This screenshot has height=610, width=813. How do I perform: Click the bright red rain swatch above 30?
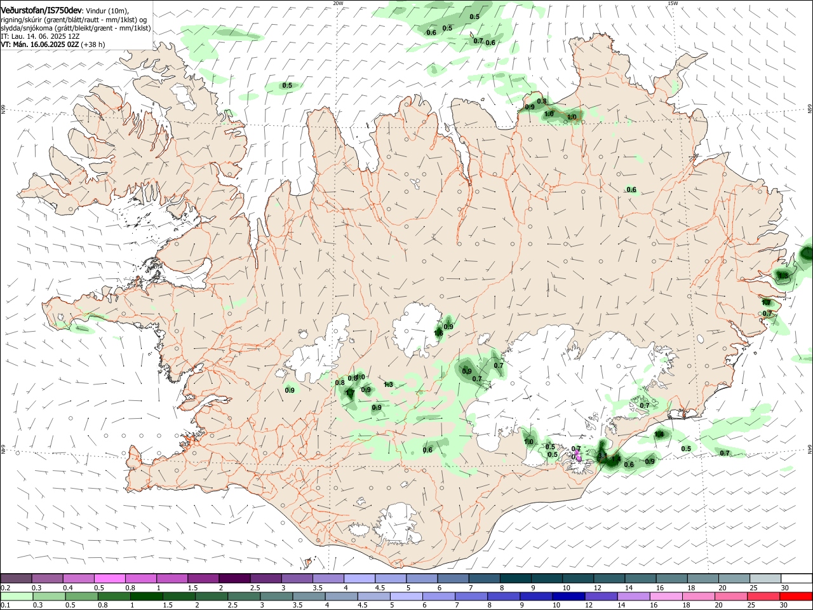tap(796, 597)
